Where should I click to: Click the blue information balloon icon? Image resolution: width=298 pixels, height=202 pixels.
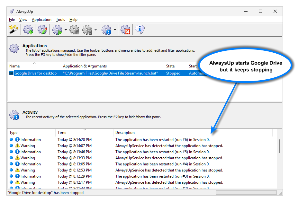pyautogui.click(x=139, y=30)
